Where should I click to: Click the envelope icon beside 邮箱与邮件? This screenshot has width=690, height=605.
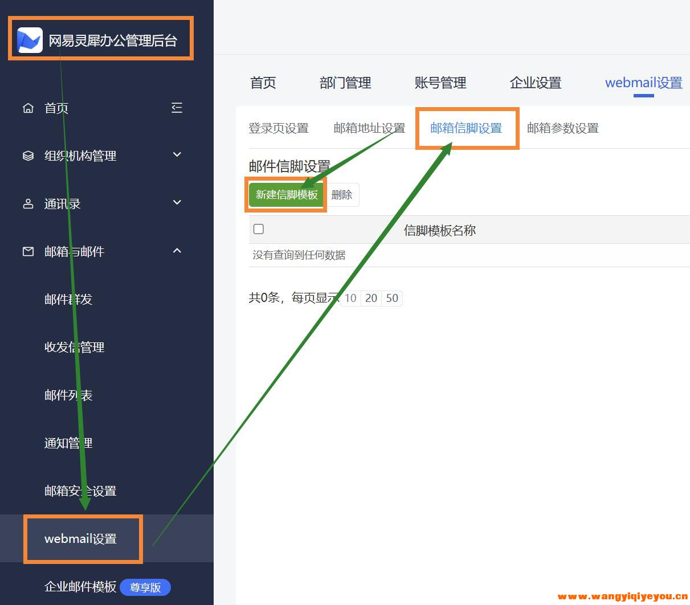click(28, 251)
